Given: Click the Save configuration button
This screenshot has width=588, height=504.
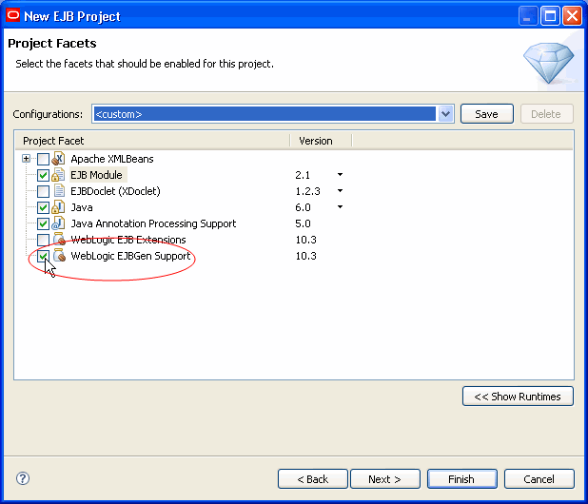Looking at the screenshot, I should (487, 114).
